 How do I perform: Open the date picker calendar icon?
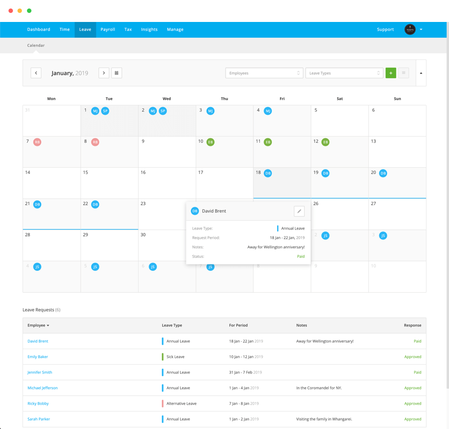pos(117,73)
